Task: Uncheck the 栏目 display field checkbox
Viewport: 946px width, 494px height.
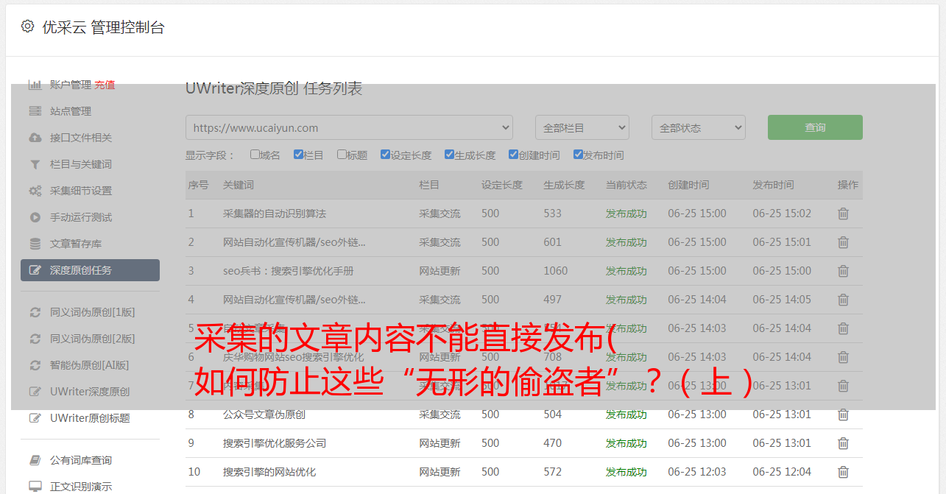Action: 298,155
